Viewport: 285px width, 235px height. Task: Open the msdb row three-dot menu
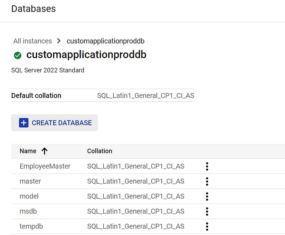click(207, 211)
